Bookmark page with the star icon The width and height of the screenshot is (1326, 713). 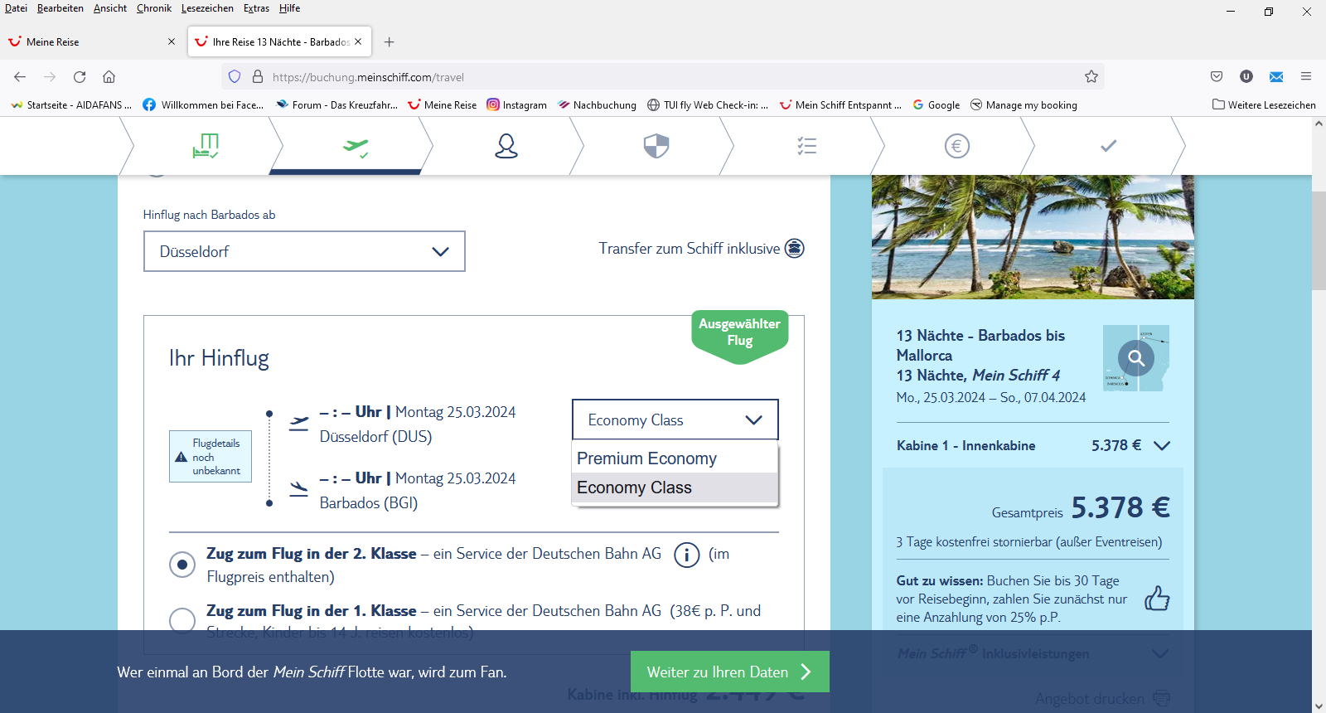pos(1091,77)
